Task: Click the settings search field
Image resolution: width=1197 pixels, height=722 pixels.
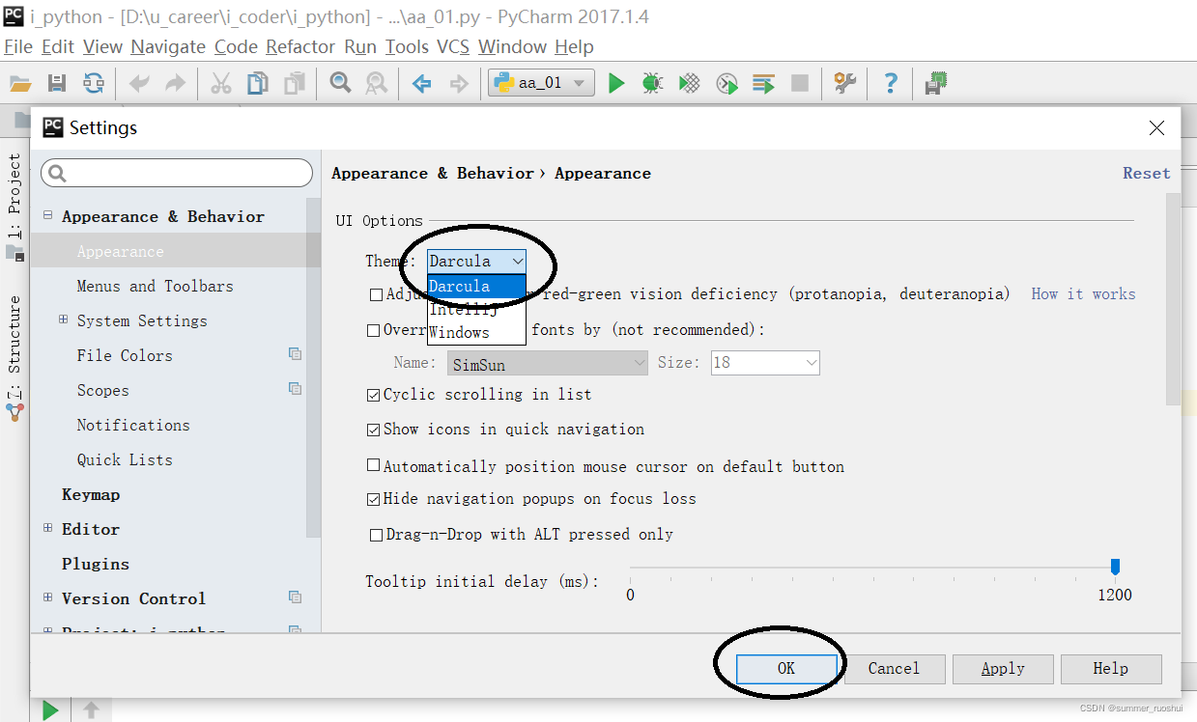Action: coord(177,172)
